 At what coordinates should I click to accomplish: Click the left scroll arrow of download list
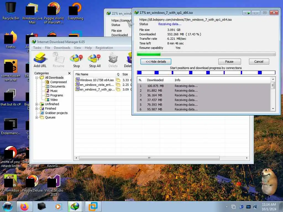(76, 158)
